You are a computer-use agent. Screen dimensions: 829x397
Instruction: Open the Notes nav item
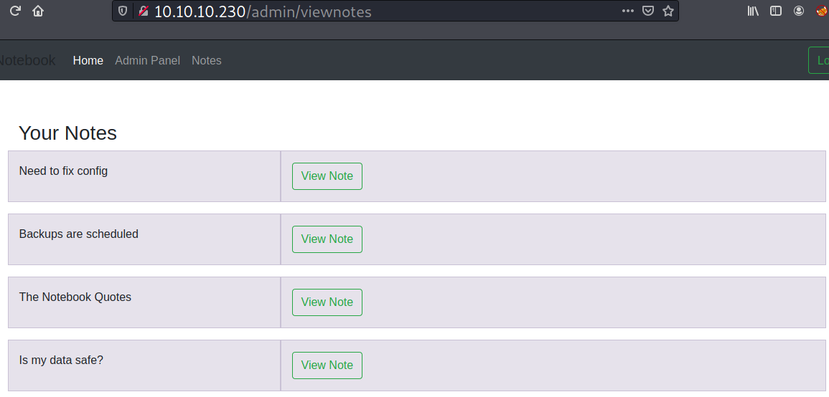[207, 60]
